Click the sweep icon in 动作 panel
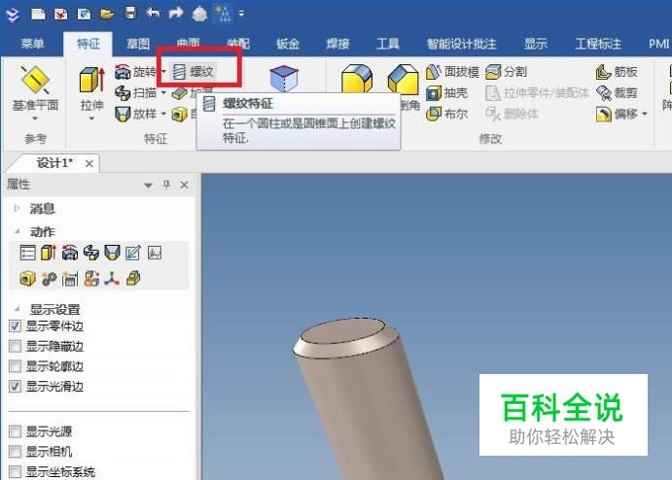The height and width of the screenshot is (480, 672). coord(90,253)
